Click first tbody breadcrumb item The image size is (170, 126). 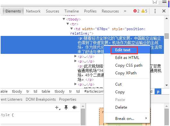pyautogui.click(x=17, y=92)
